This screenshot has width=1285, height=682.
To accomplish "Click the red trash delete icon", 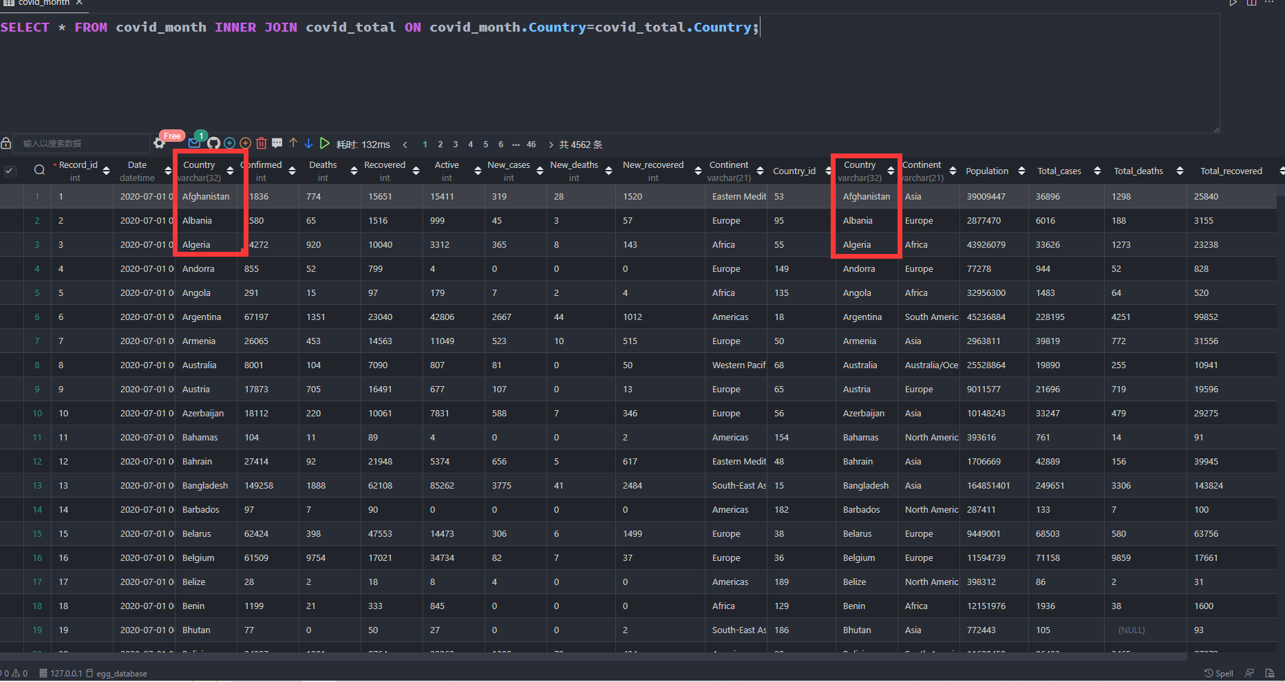I will pos(262,143).
